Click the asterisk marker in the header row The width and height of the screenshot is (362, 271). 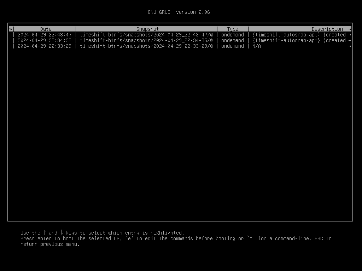pos(11,29)
